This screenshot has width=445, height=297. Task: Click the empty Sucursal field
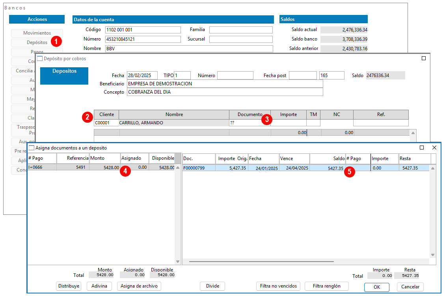241,39
